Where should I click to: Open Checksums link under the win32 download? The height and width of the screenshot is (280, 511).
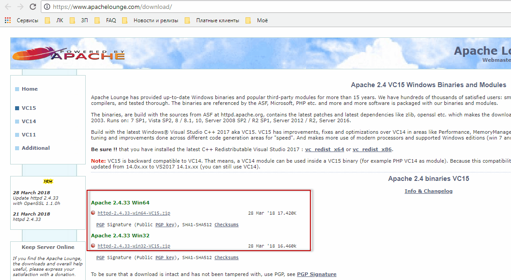(226, 258)
